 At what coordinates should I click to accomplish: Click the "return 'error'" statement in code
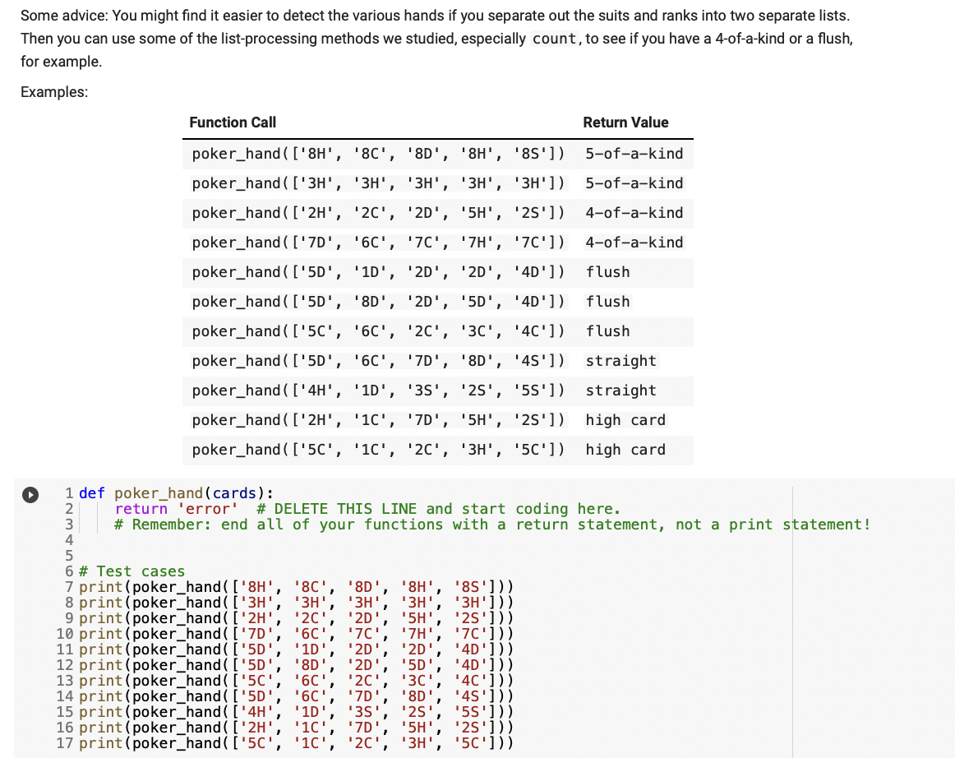click(177, 509)
